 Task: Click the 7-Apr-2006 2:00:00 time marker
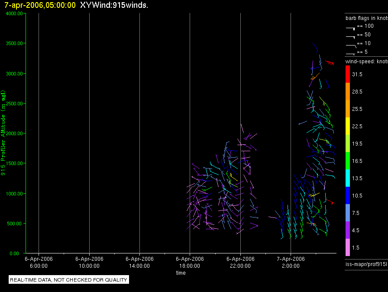(291, 262)
